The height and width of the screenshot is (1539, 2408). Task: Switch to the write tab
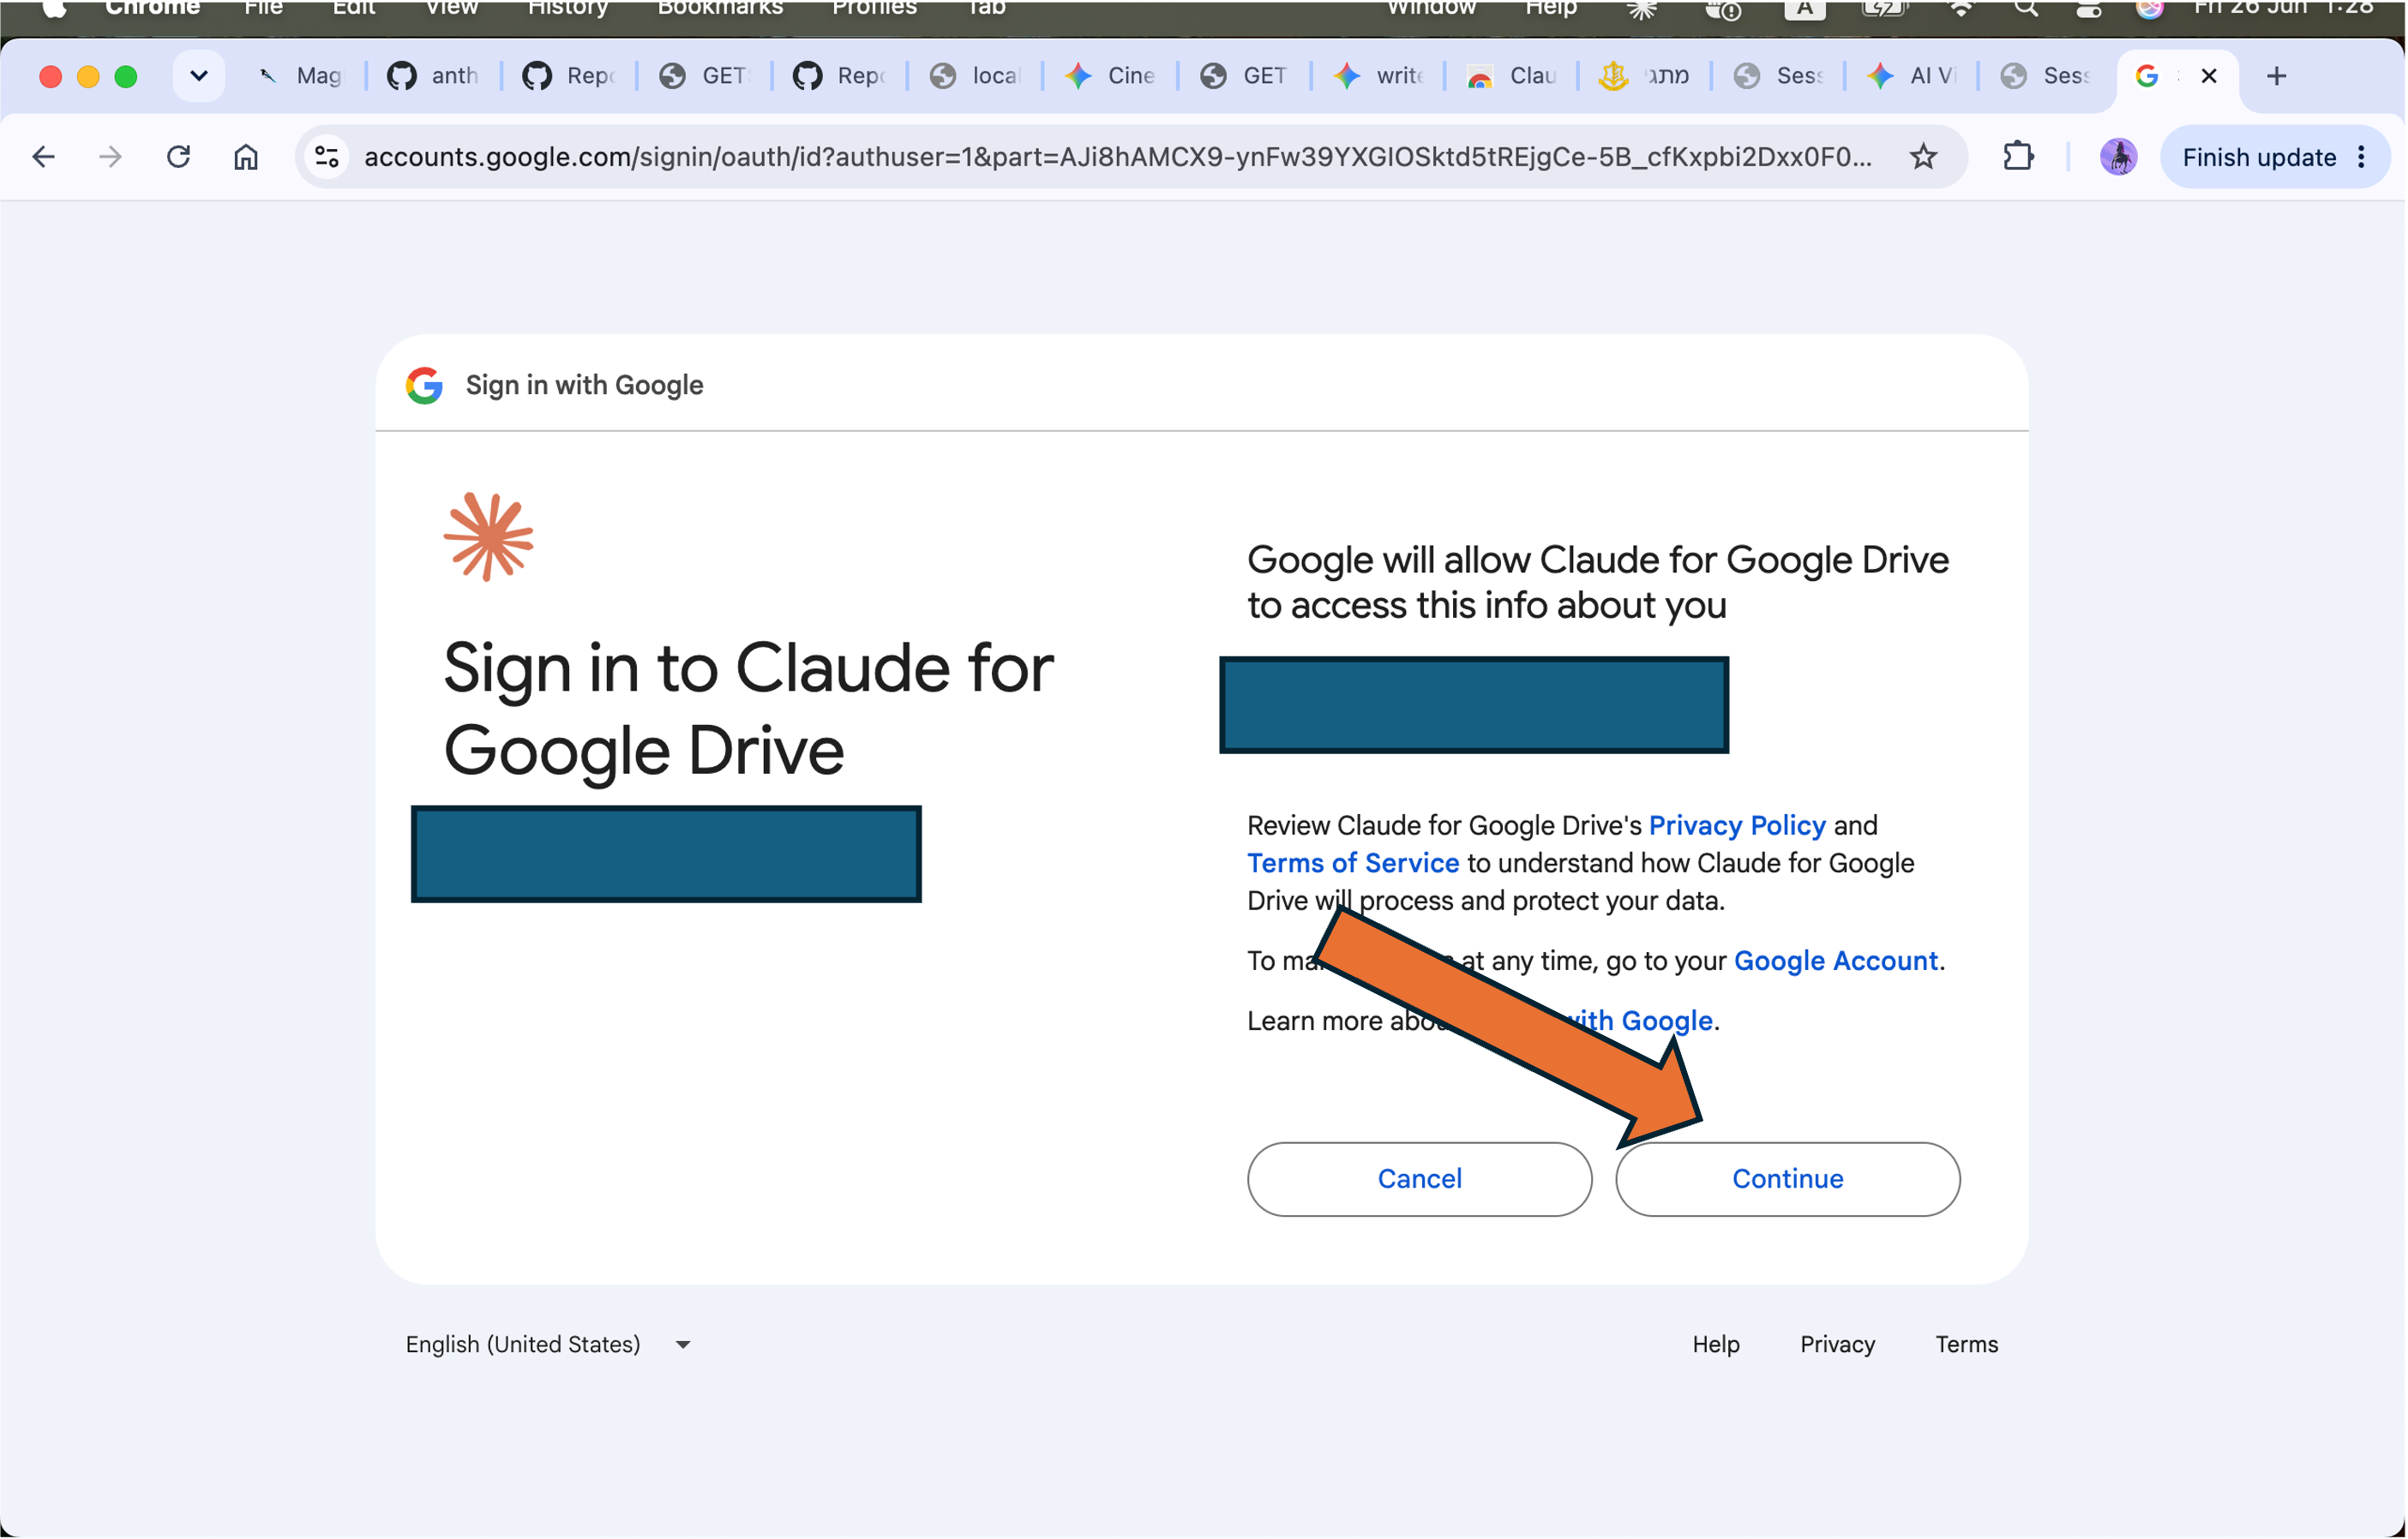[x=1378, y=76]
